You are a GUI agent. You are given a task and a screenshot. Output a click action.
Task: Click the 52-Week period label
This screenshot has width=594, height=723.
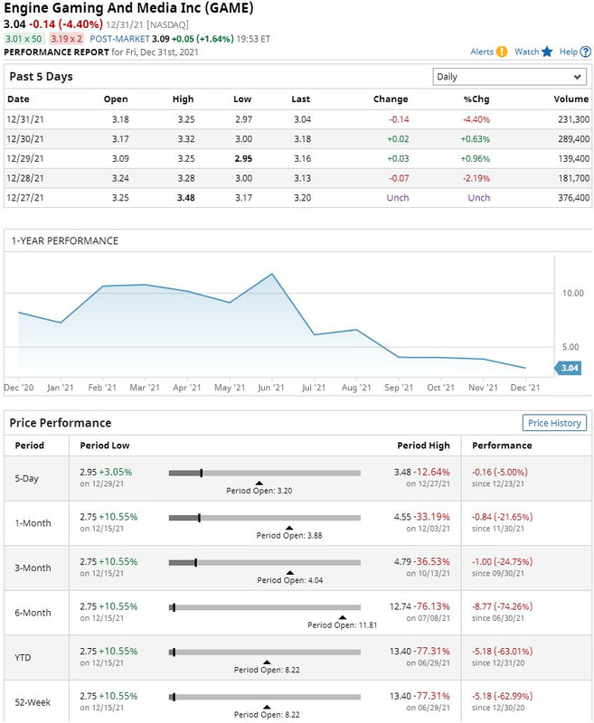33,702
